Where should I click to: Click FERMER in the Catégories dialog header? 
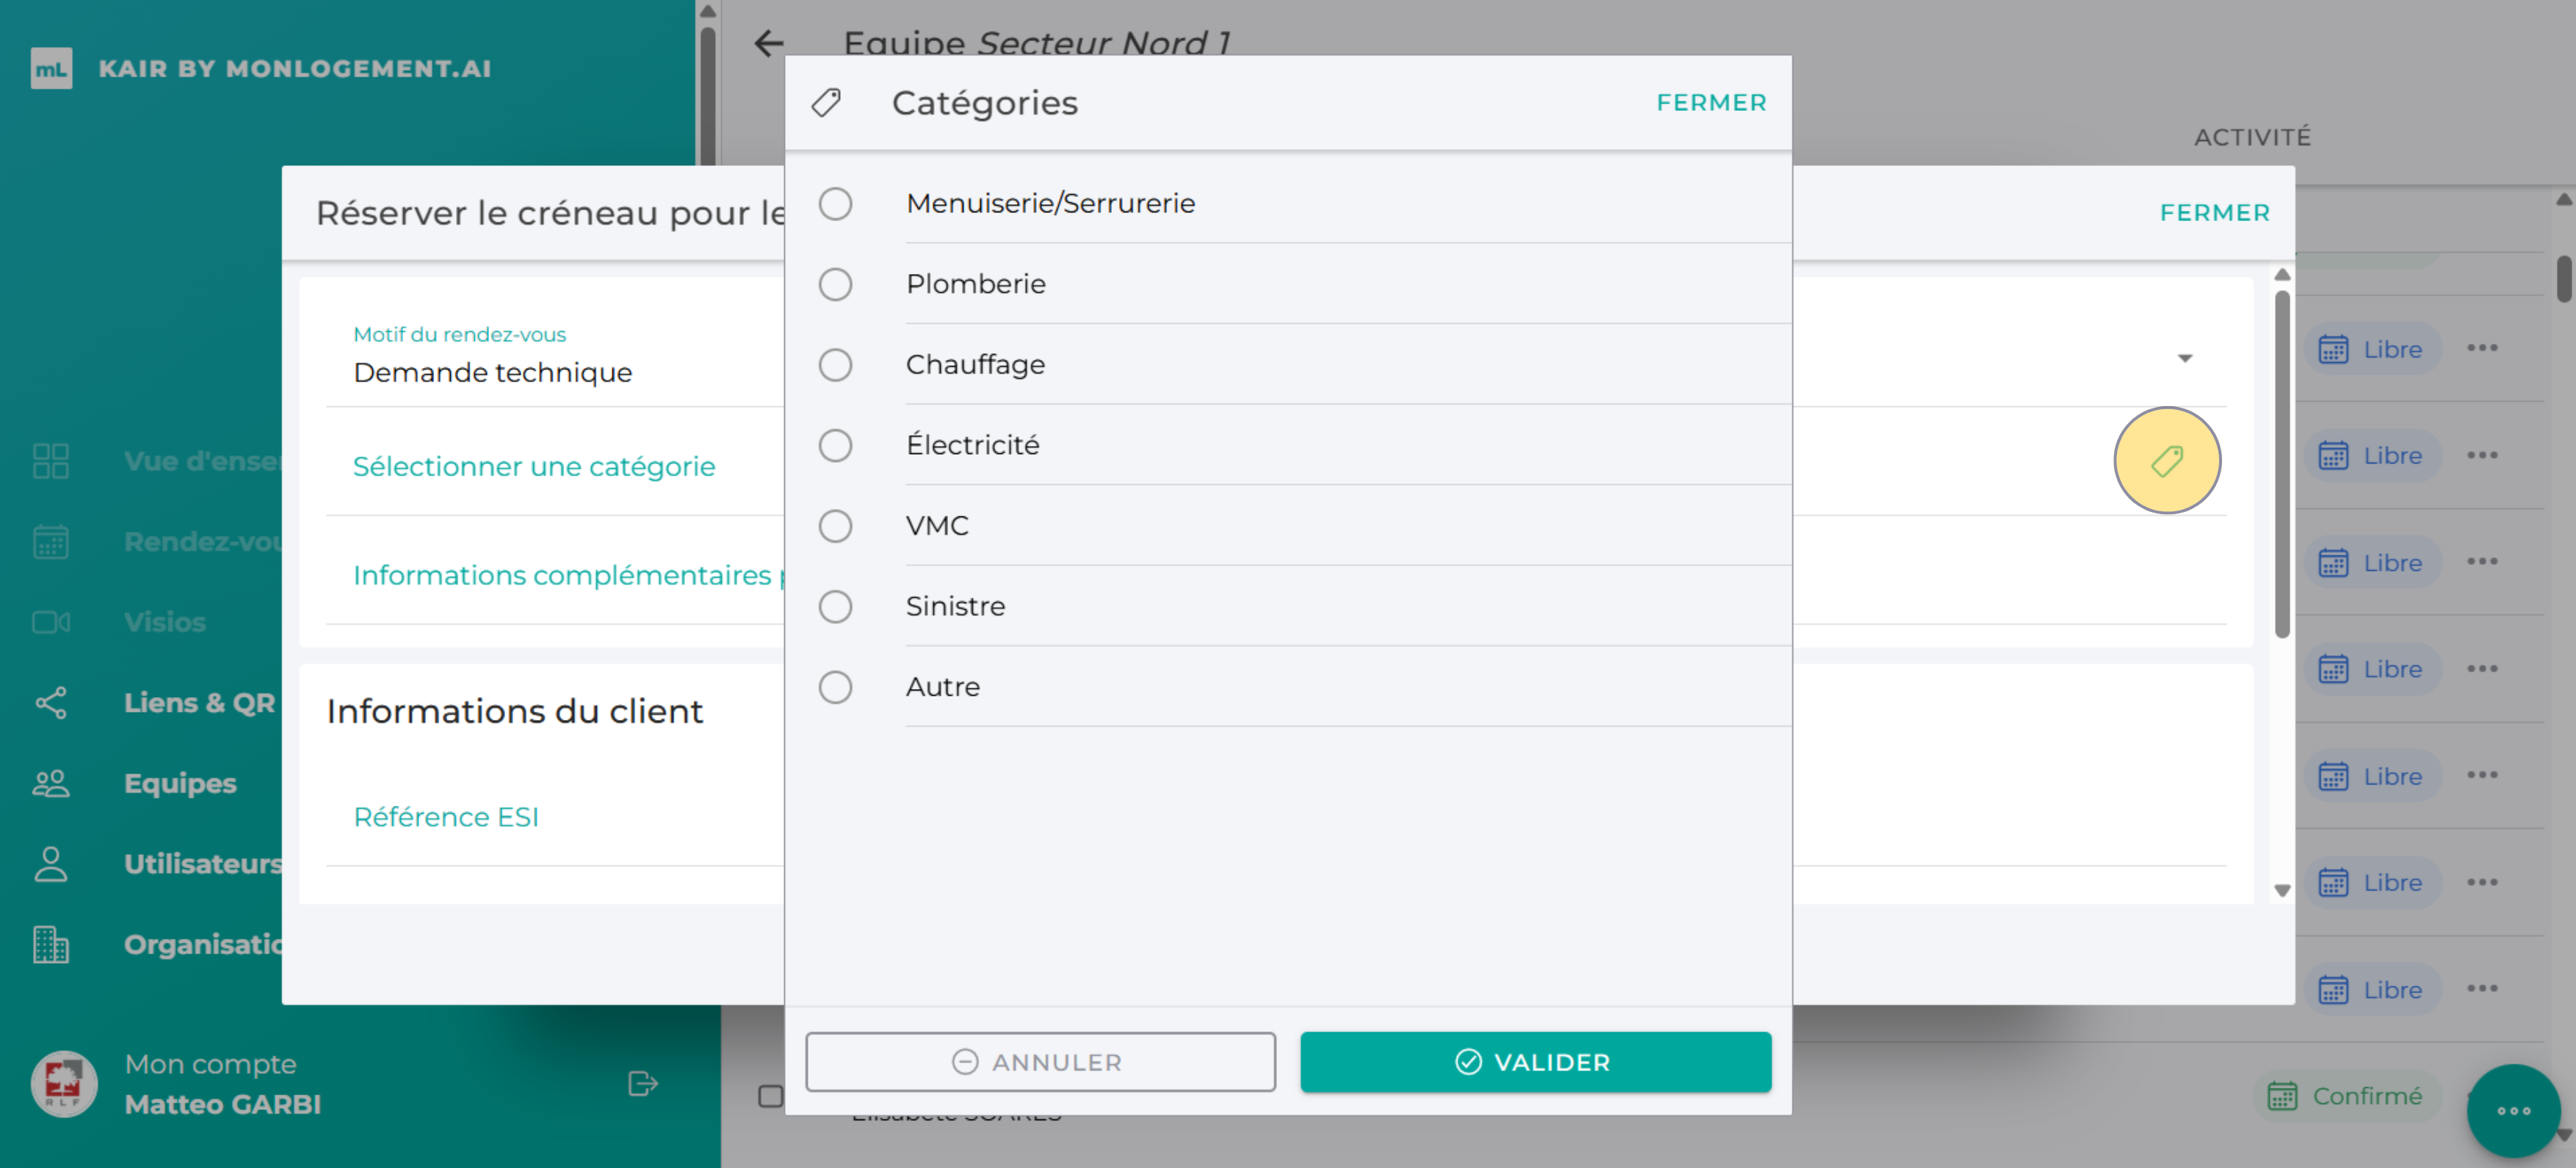click(x=1710, y=102)
